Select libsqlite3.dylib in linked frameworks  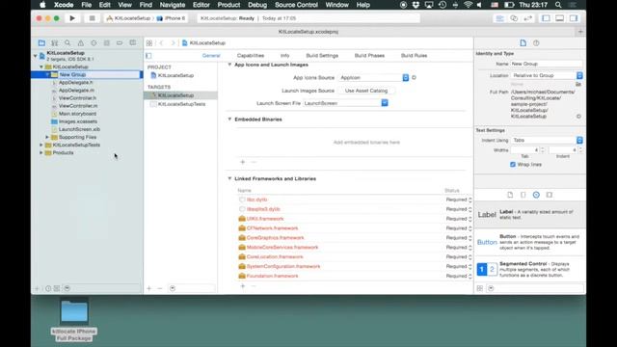coord(263,209)
